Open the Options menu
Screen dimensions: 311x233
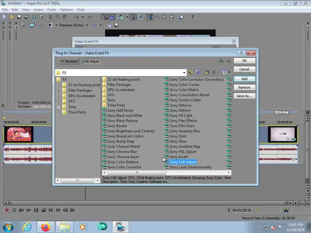(x=67, y=9)
